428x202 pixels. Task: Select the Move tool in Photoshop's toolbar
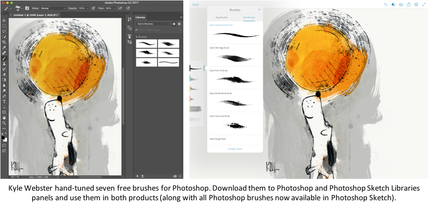4,21
